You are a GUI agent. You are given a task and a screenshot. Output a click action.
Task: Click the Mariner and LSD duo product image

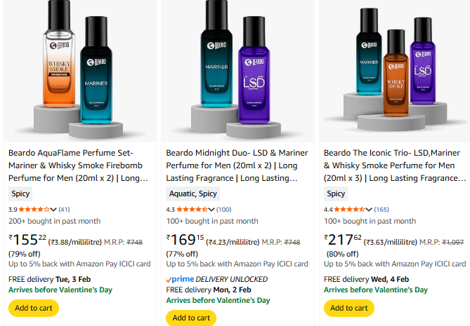236,70
